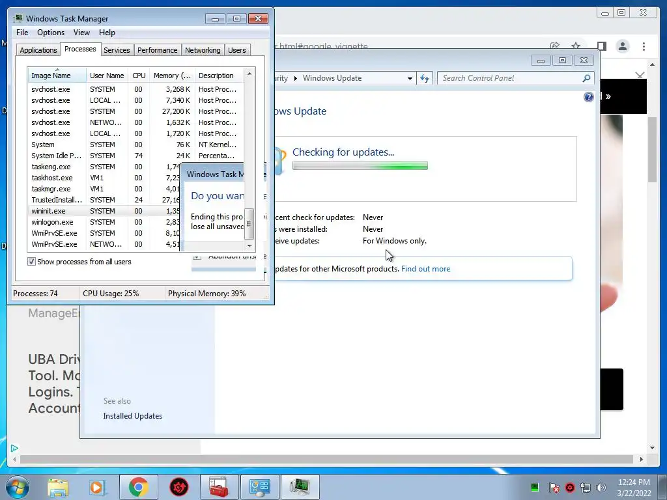The width and height of the screenshot is (667, 500).
Task: Toggle Chrome side panel icon
Action: 601,46
